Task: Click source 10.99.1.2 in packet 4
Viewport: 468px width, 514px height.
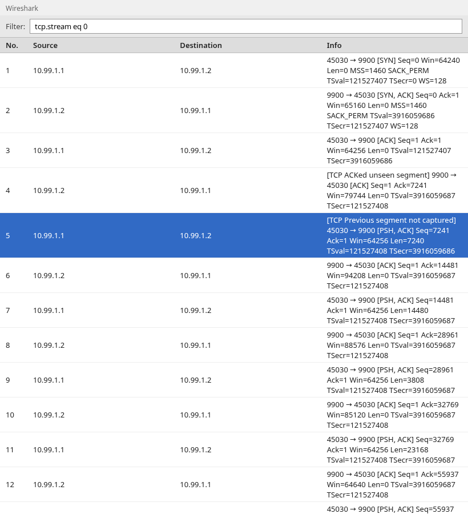Action: point(49,190)
